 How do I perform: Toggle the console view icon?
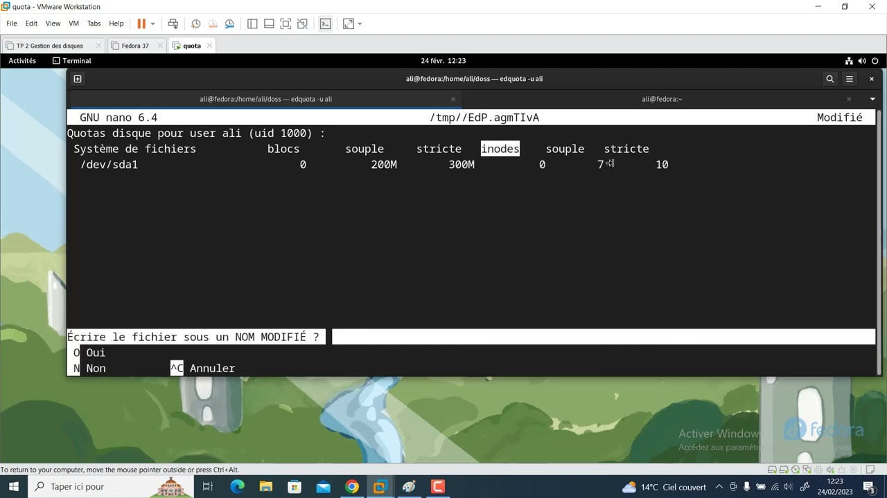[325, 24]
